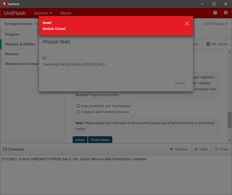Select Fury, DustDevil, and Tiva Classes
The width and height of the screenshot is (232, 195).
[78, 106]
